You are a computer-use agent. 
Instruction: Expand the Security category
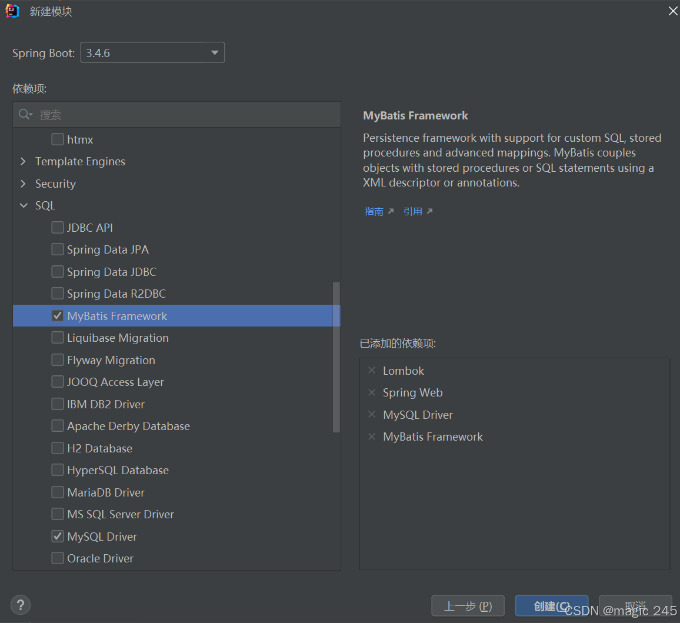click(x=24, y=184)
